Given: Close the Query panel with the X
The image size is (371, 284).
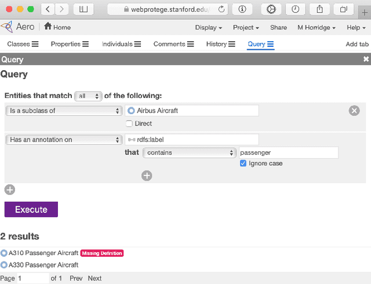Looking at the screenshot, I should tap(366, 59).
